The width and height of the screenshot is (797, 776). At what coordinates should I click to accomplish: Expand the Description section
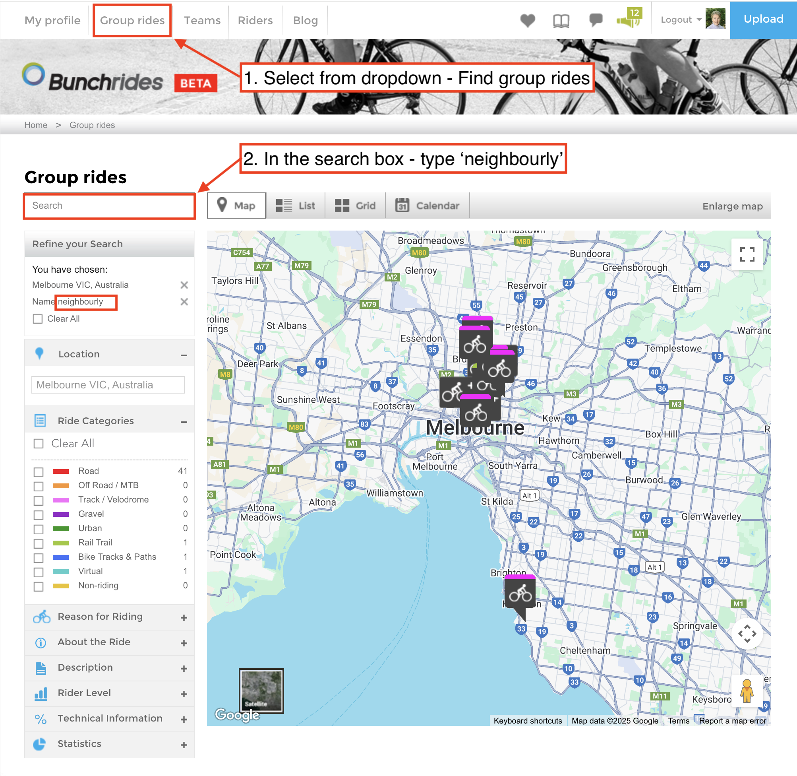click(184, 669)
